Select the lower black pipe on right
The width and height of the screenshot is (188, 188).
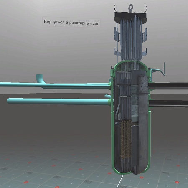pos(168,104)
